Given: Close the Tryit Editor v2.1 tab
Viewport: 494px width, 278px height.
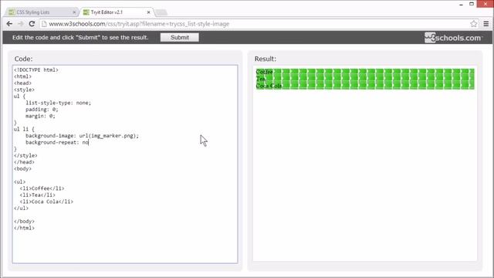Looking at the screenshot, I should click(149, 12).
